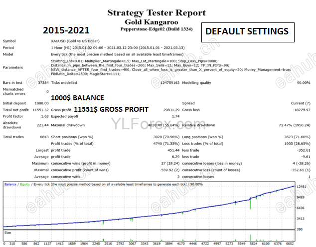Click the DEFAULT SETTINGS text

point(247,31)
